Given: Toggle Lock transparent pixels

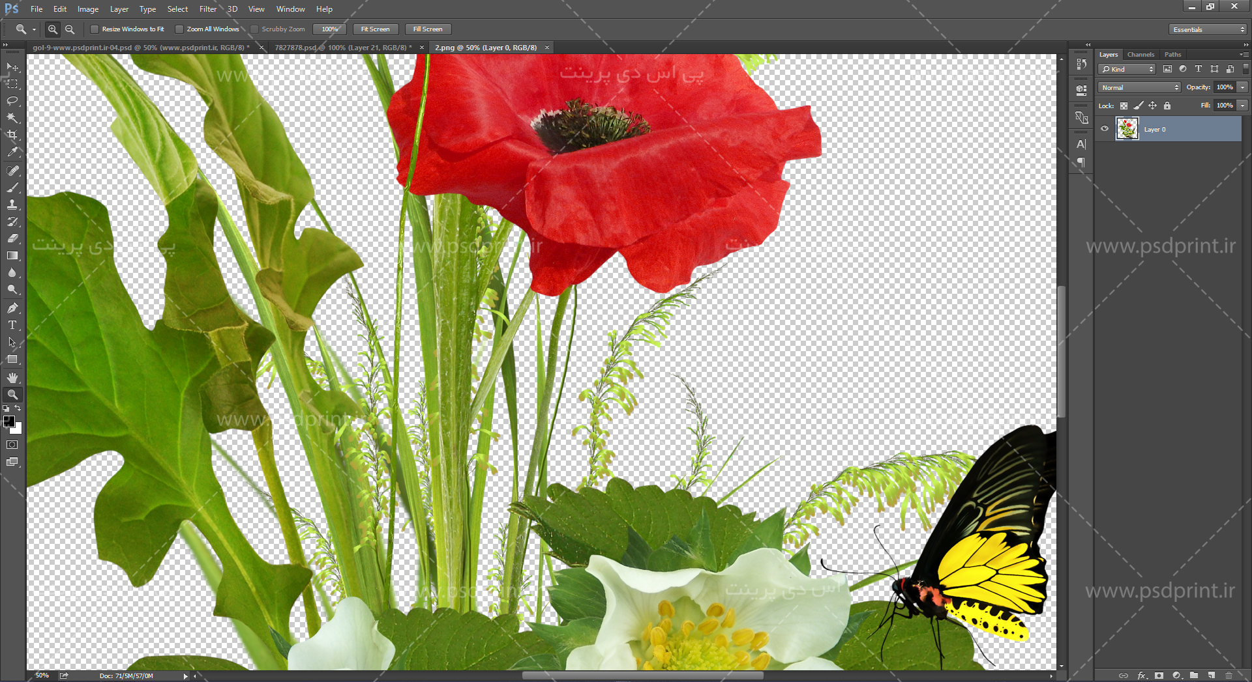Looking at the screenshot, I should coord(1124,106).
